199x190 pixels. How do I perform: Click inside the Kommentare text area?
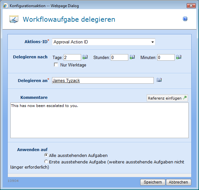pyautogui.click(x=99, y=120)
